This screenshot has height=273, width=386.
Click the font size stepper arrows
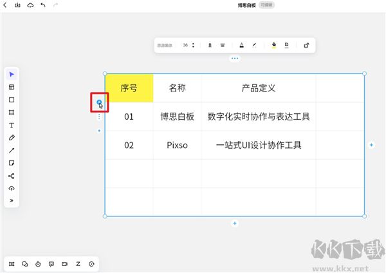[x=193, y=46]
